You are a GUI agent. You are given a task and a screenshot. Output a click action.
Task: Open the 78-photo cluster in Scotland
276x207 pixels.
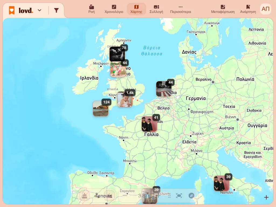coord(118,54)
